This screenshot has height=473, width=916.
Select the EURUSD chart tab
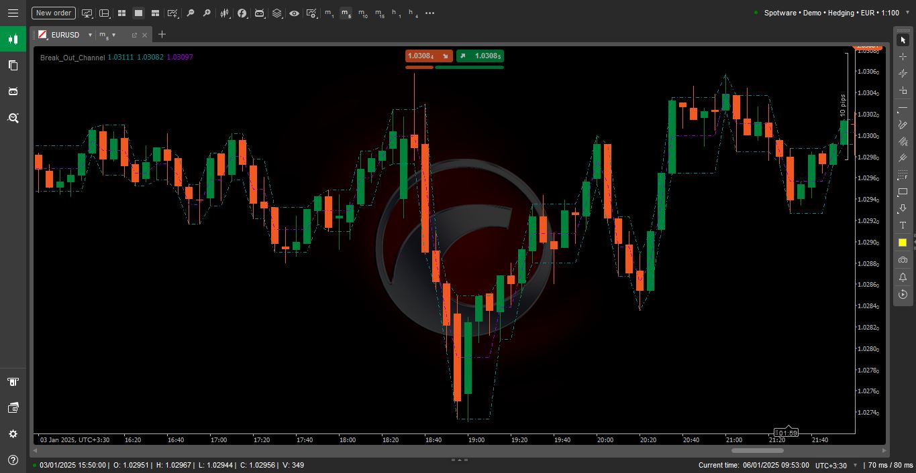pos(64,35)
